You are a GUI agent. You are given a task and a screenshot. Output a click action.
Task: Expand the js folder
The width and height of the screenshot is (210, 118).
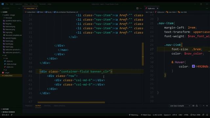(5, 70)
